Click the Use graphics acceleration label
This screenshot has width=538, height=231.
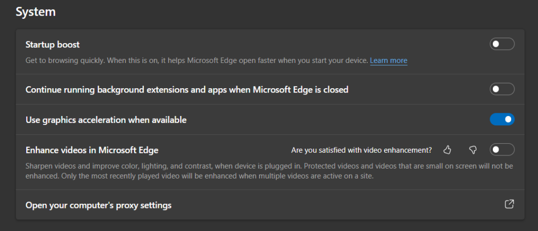tap(106, 120)
